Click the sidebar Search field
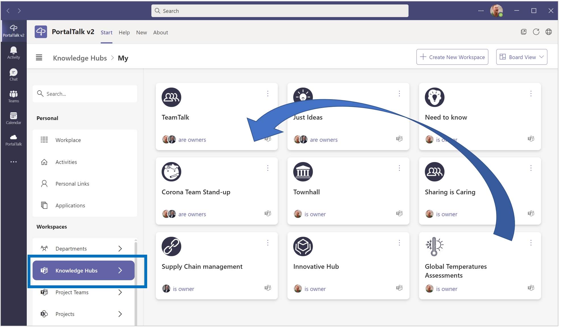The width and height of the screenshot is (561, 328). [85, 94]
